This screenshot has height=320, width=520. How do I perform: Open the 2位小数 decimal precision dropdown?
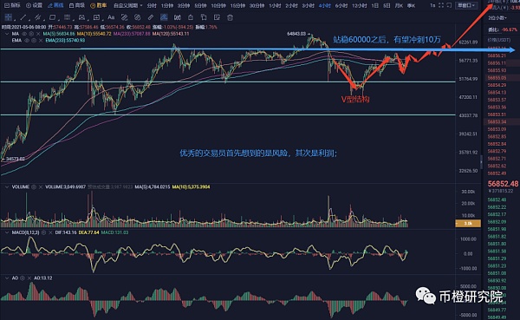[x=497, y=17]
